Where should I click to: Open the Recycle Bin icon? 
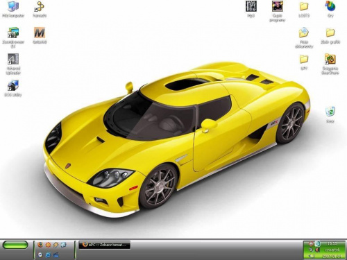[330, 114]
